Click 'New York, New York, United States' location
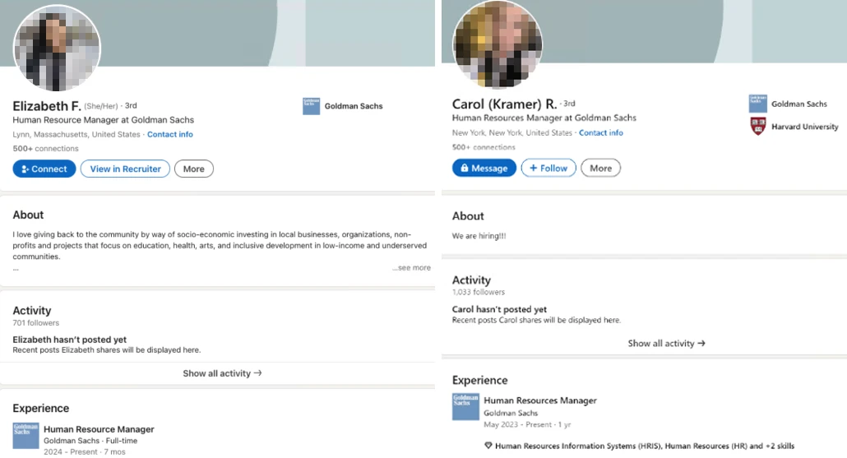 [511, 132]
